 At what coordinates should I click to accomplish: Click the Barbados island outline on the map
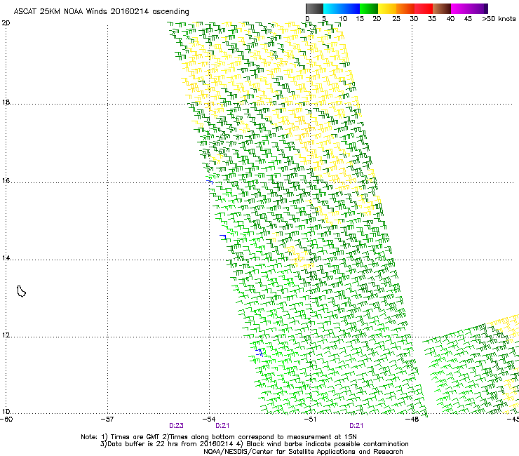click(21, 291)
